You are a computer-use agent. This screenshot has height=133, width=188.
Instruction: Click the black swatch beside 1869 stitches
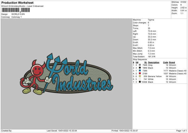pos(140,68)
